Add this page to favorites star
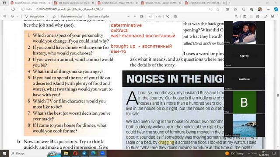This screenshot has height=157, width=280. tap(218, 9)
